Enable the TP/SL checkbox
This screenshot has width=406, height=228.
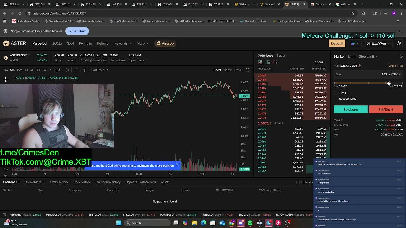pyautogui.click(x=336, y=93)
